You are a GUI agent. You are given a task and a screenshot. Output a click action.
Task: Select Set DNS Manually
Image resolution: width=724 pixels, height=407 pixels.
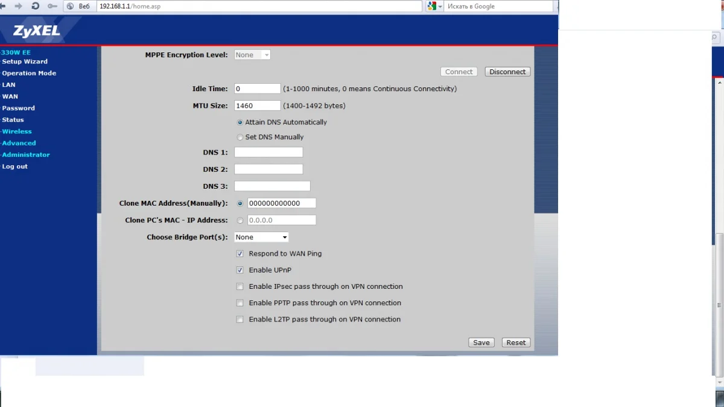240,137
